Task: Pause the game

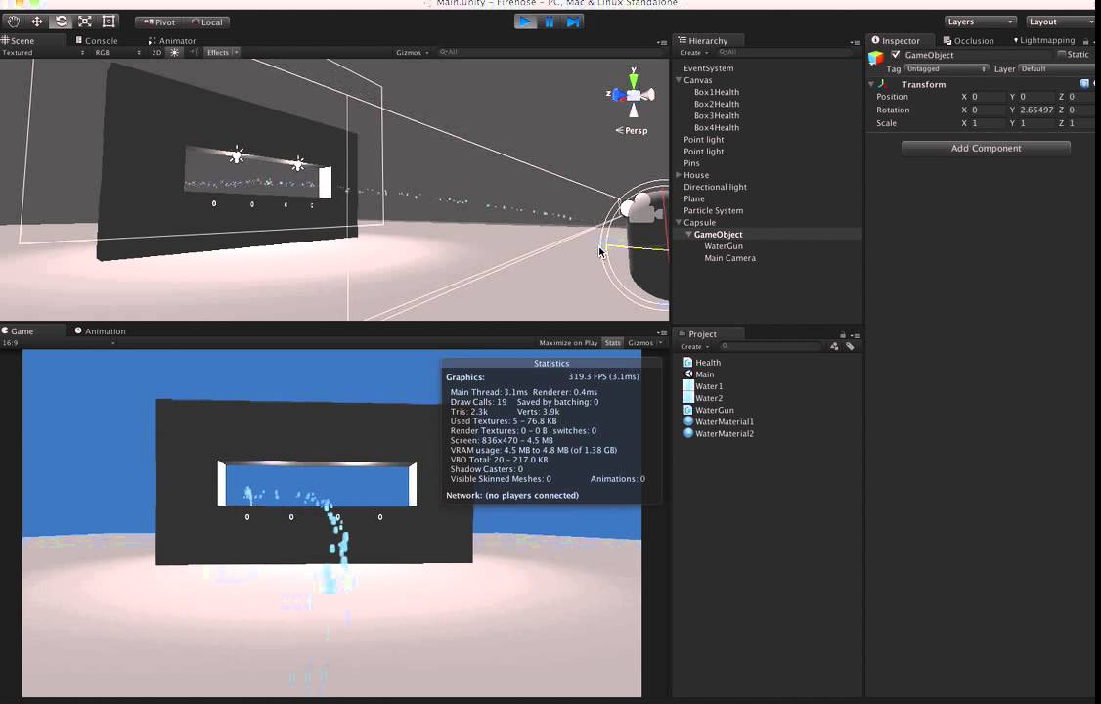Action: click(550, 22)
